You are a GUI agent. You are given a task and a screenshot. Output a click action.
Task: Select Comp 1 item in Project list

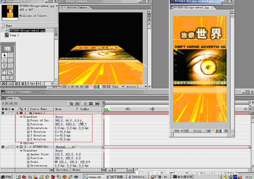(14, 35)
